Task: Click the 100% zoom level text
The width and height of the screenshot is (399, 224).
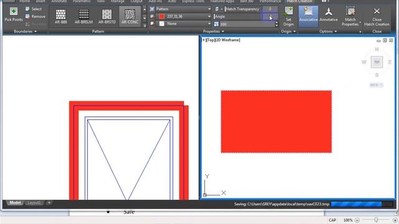Action: click(348, 220)
